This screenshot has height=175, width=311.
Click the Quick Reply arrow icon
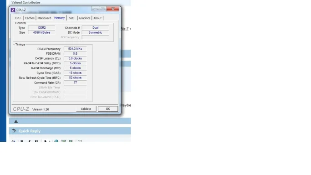point(14,131)
